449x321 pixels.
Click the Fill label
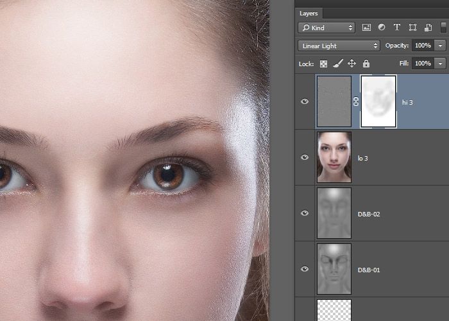pyautogui.click(x=404, y=64)
